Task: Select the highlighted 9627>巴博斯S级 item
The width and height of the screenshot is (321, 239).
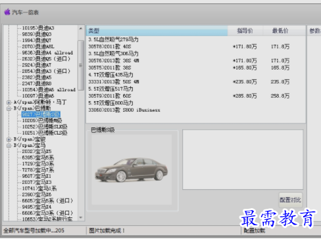Action: pos(41,114)
